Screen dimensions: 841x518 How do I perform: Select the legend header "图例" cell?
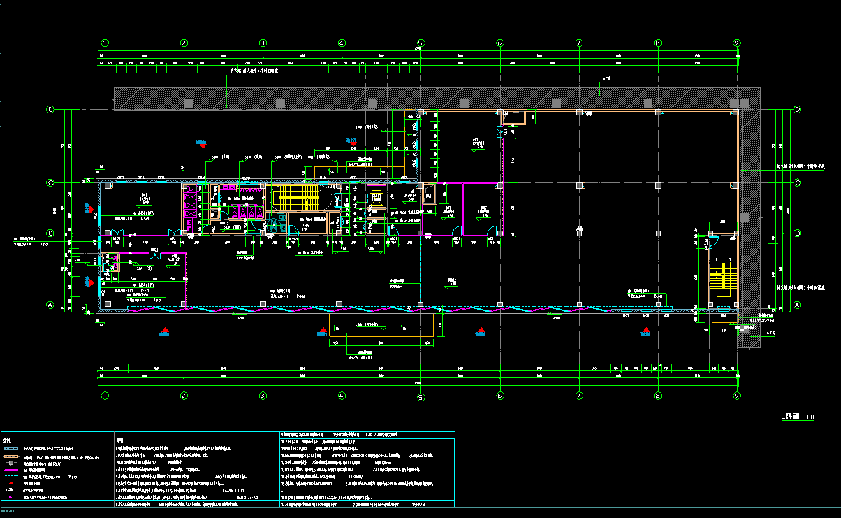(x=8, y=440)
